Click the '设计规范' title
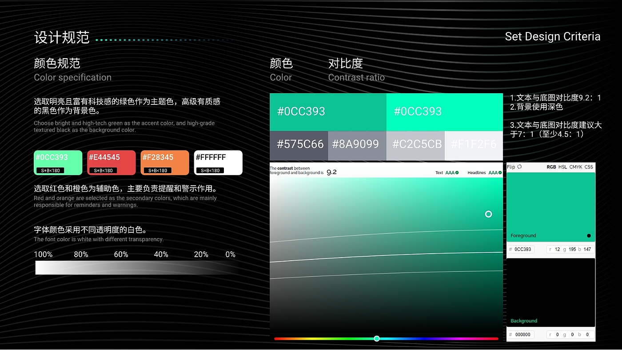Screen dimensions: 622x350 62,37
